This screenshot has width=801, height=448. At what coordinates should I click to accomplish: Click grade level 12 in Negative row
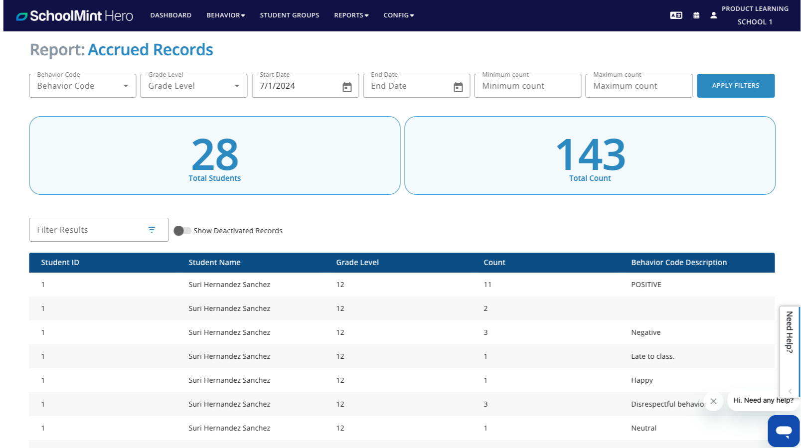tap(340, 332)
